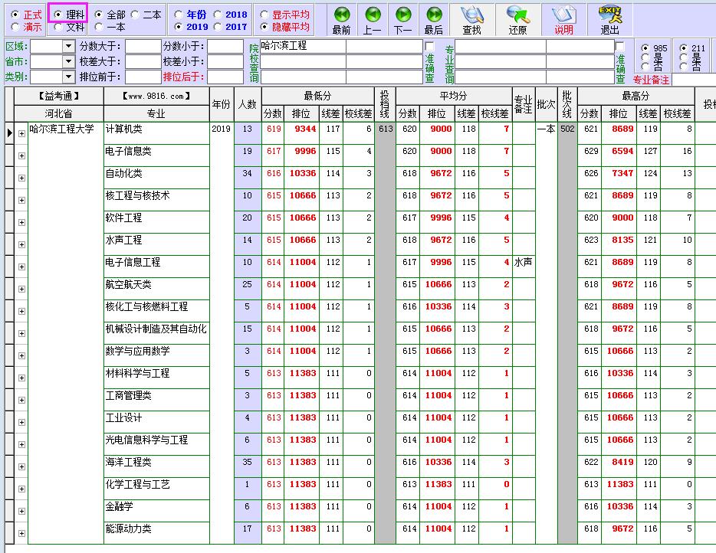Expand the 计算机类 row
This screenshot has width=716, height=553.
[21, 133]
